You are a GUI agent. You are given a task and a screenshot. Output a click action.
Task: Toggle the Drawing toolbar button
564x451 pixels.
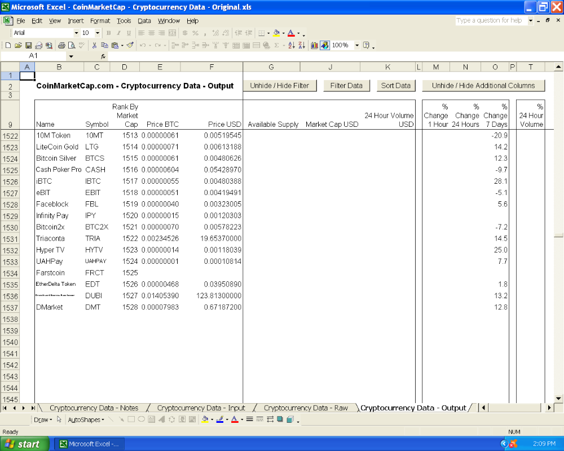point(325,45)
